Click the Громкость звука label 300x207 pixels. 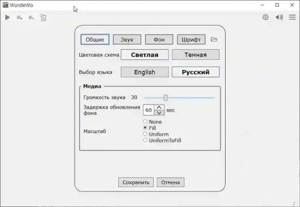click(x=104, y=97)
